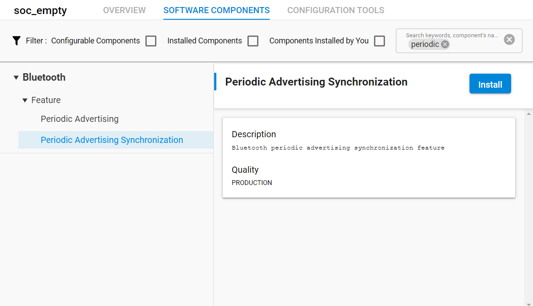Screen dimensions: 533x306
Task: Clear the search field using the X icon
Action: (x=509, y=39)
